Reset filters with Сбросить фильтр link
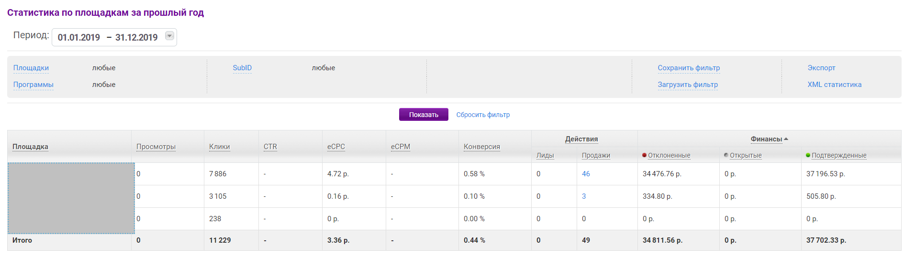The image size is (904, 268). click(x=483, y=115)
